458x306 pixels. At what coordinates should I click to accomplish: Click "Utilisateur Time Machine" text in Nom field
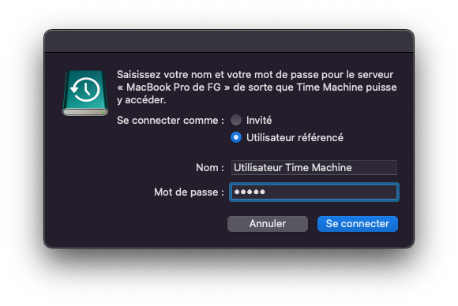click(x=293, y=167)
